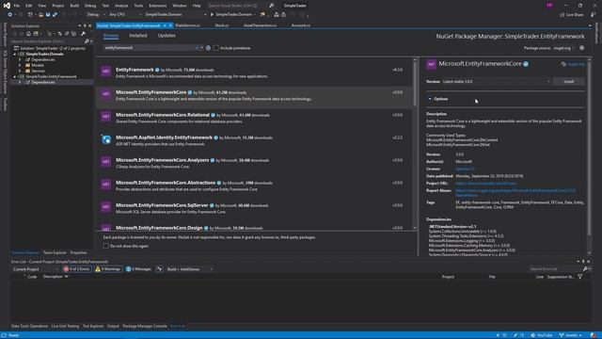Click the Search Error List field

point(556,269)
